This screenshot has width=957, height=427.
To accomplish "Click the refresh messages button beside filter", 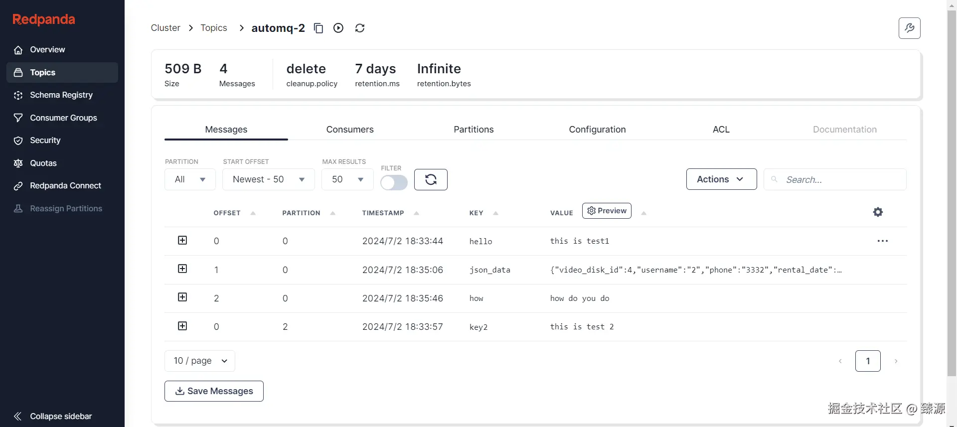I will pyautogui.click(x=431, y=179).
